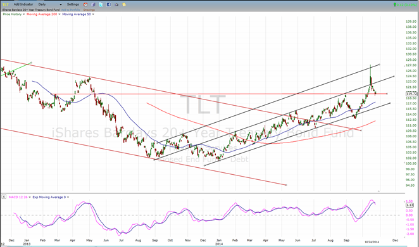Click the green price change indicator
Screen dimensions: 419x247
tap(404, 4)
